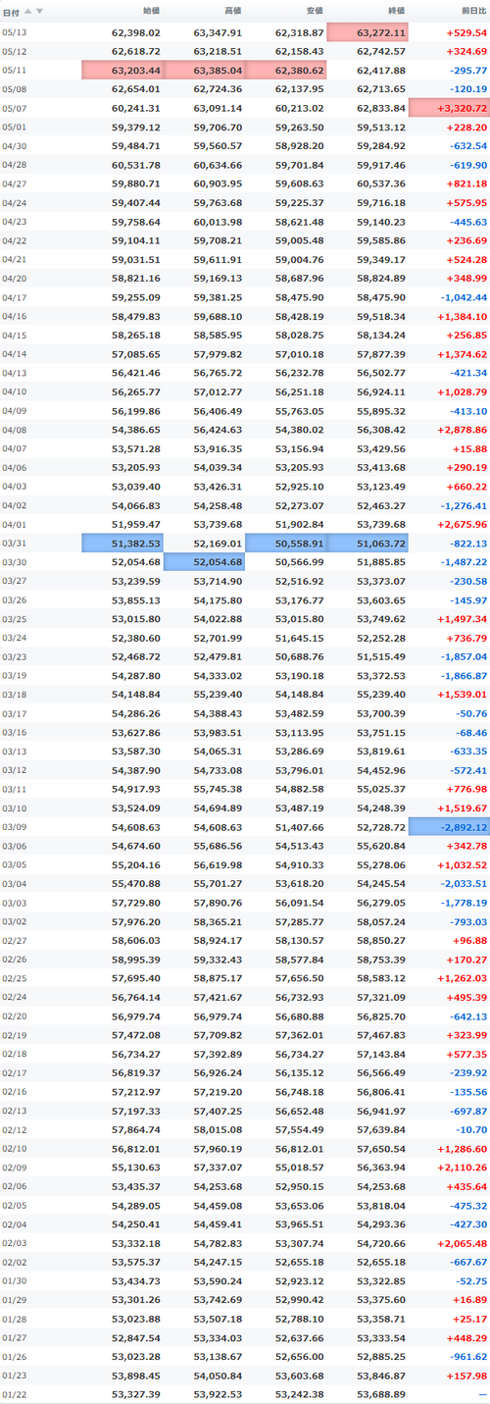This screenshot has width=490, height=1404.
Task: Click red highlighted closing price 63,272.11
Action: tap(367, 32)
